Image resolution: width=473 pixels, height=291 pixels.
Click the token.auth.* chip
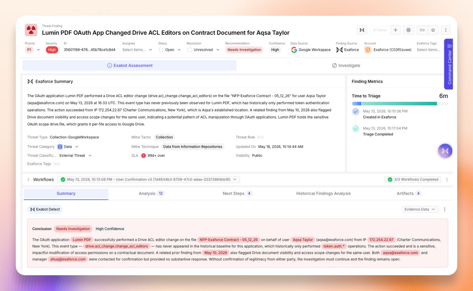[x=334, y=246]
